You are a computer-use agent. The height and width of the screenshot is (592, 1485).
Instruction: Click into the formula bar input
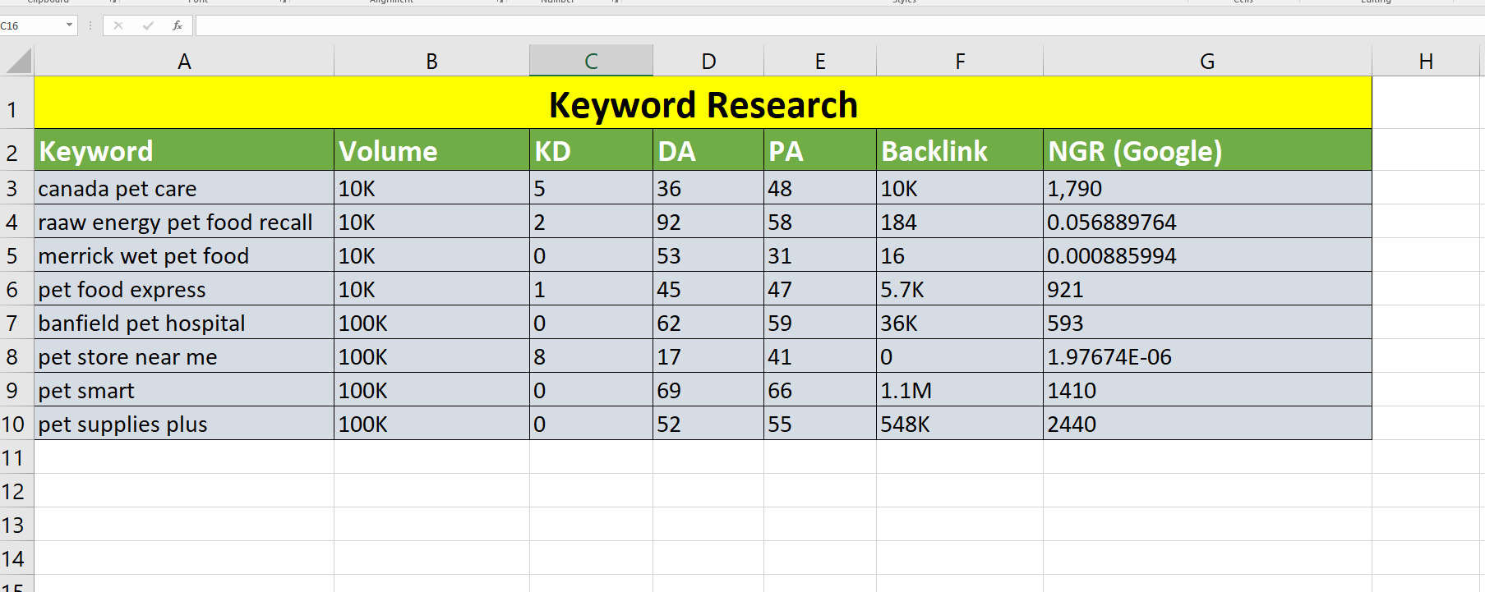click(x=840, y=25)
